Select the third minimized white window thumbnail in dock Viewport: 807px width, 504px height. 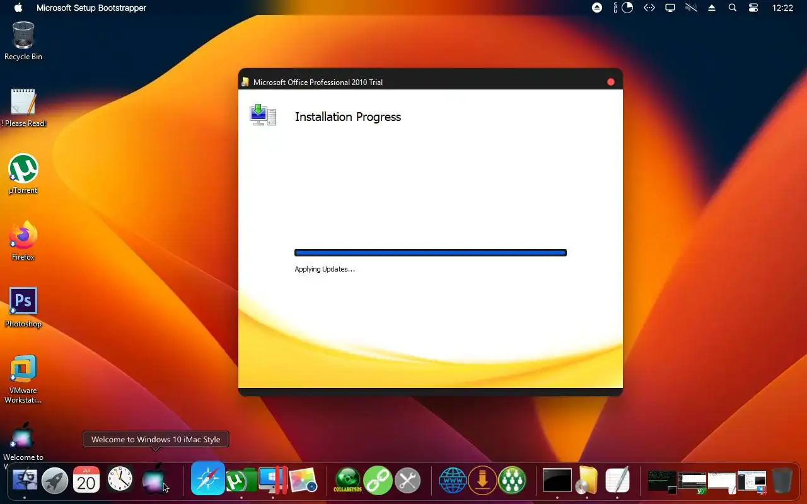722,481
